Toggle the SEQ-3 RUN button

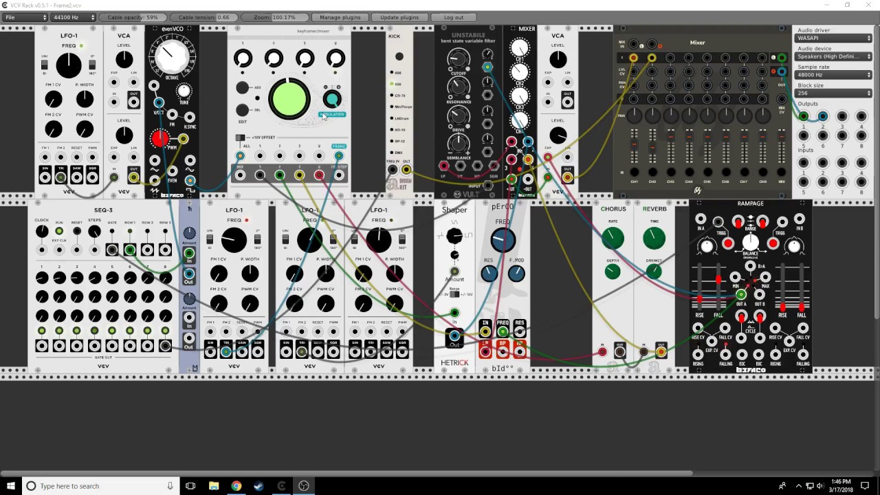coord(59,232)
